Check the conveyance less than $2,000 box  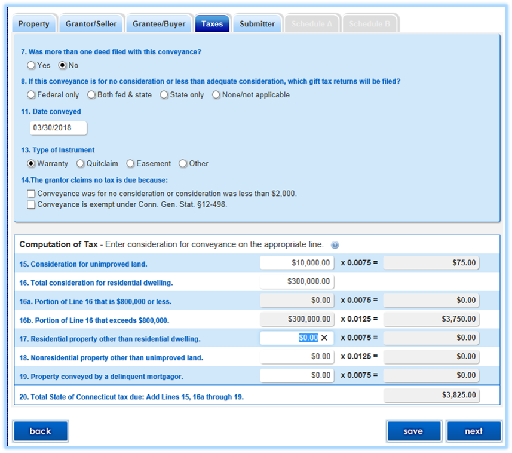pos(31,194)
